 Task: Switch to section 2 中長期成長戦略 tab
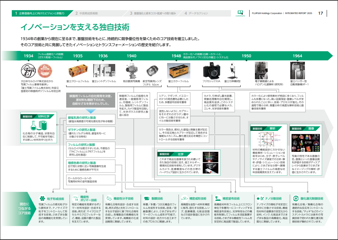point(87,13)
